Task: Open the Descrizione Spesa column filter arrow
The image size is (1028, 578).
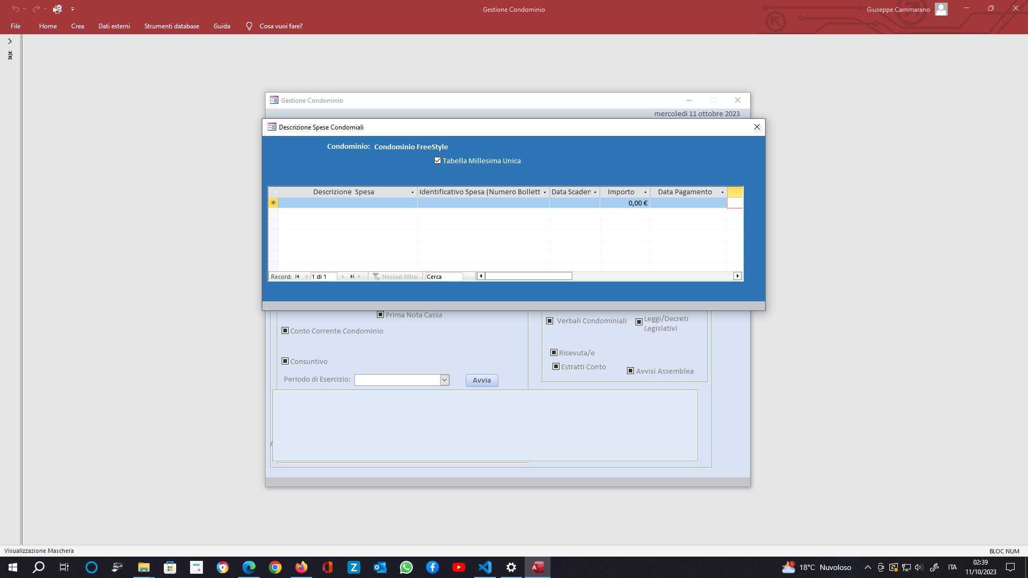Action: point(412,192)
